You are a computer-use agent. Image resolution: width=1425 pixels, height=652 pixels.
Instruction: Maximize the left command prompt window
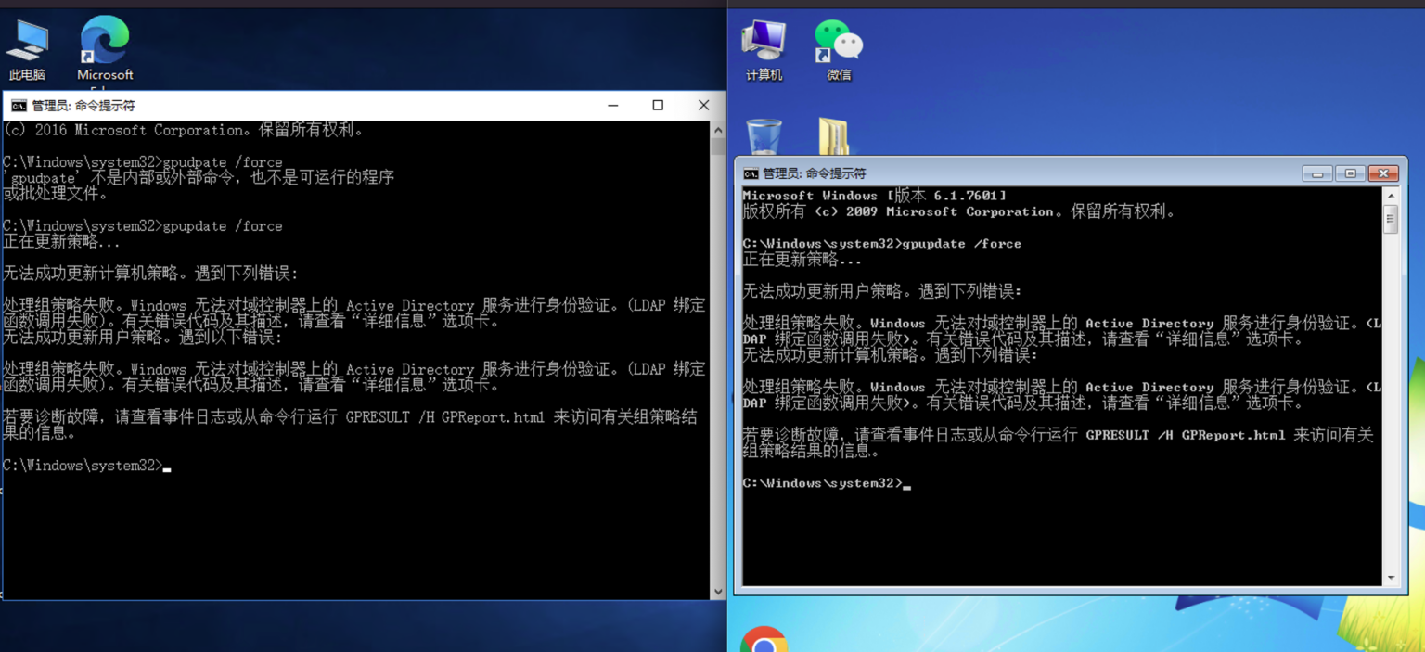[658, 106]
